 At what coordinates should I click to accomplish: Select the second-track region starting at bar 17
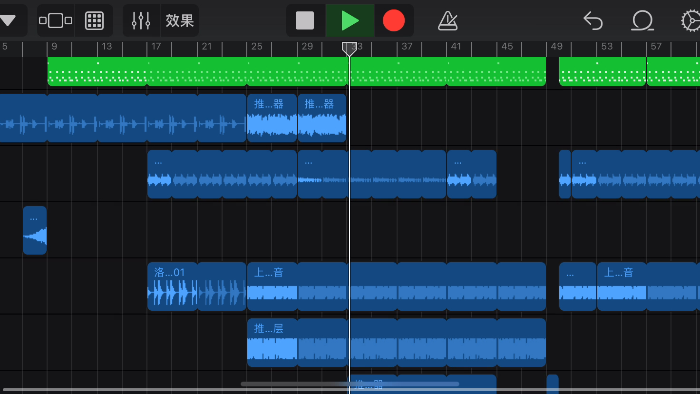pyautogui.click(x=222, y=174)
